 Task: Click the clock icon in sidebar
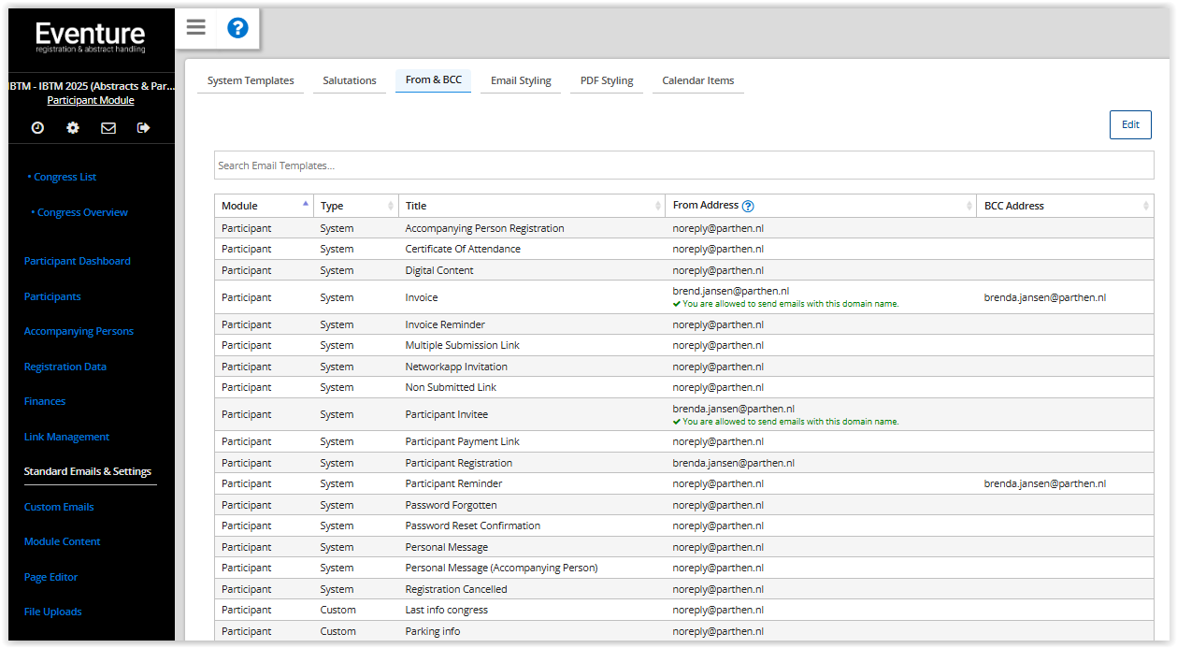[37, 128]
